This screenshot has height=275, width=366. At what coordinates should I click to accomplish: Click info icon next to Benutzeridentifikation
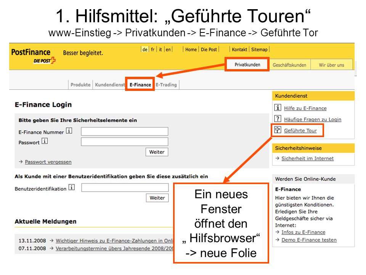click(x=72, y=187)
